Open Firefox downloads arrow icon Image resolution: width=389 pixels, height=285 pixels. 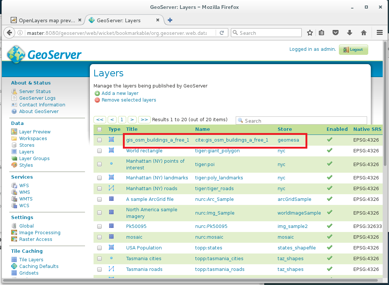pyautogui.click(x=350, y=33)
